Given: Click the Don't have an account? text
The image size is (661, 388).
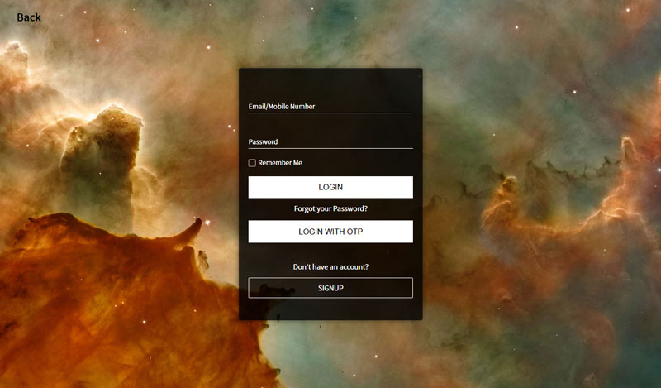Looking at the screenshot, I should pos(330,267).
